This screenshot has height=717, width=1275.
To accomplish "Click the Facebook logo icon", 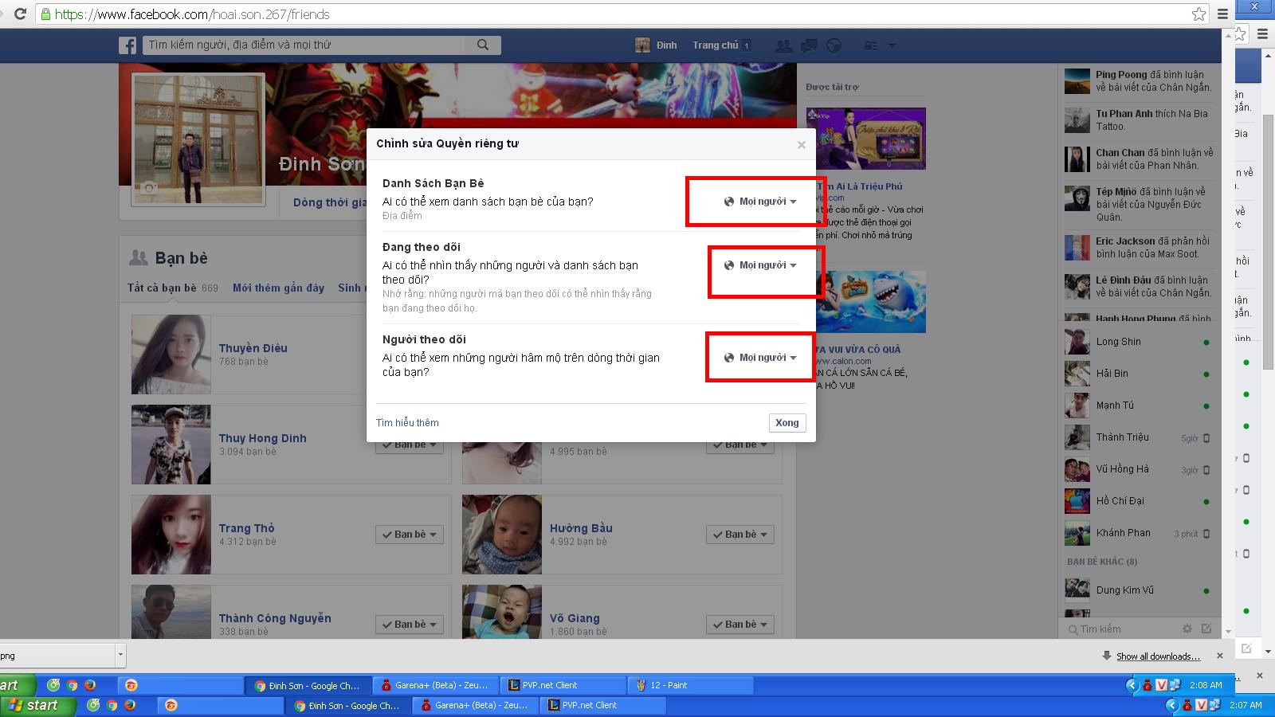I will [x=127, y=45].
